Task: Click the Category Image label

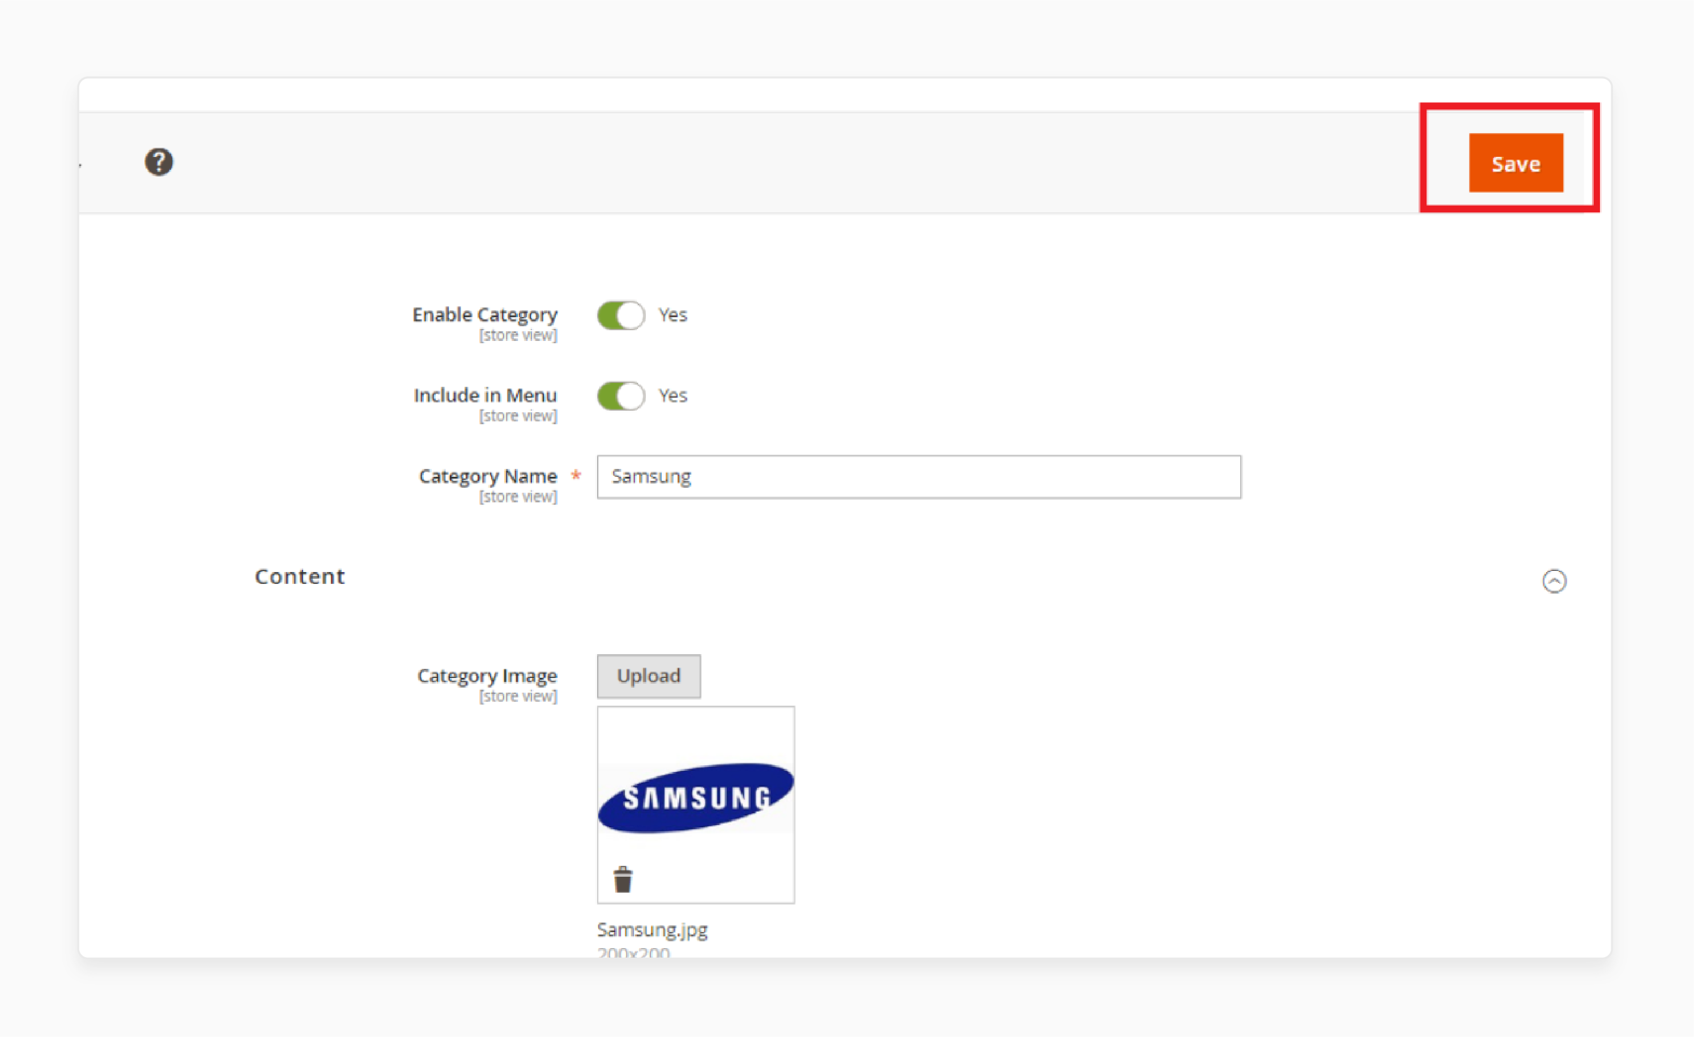Action: coord(487,676)
